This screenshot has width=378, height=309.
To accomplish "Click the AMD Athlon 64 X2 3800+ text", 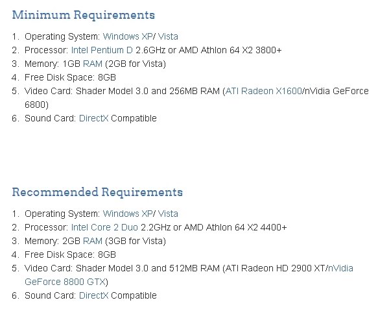I will [230, 50].
